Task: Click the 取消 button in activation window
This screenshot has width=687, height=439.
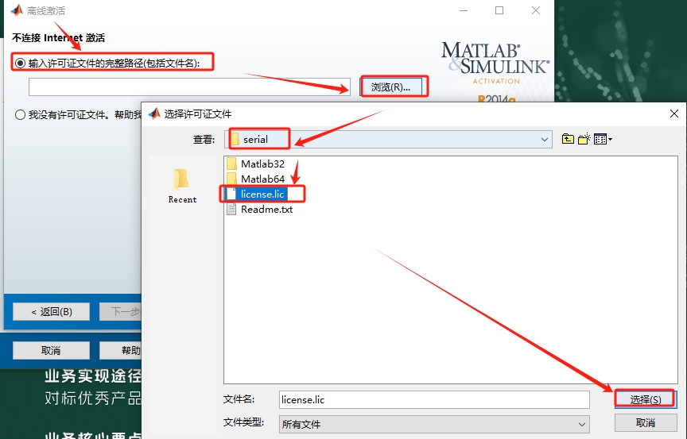Action: [x=51, y=350]
